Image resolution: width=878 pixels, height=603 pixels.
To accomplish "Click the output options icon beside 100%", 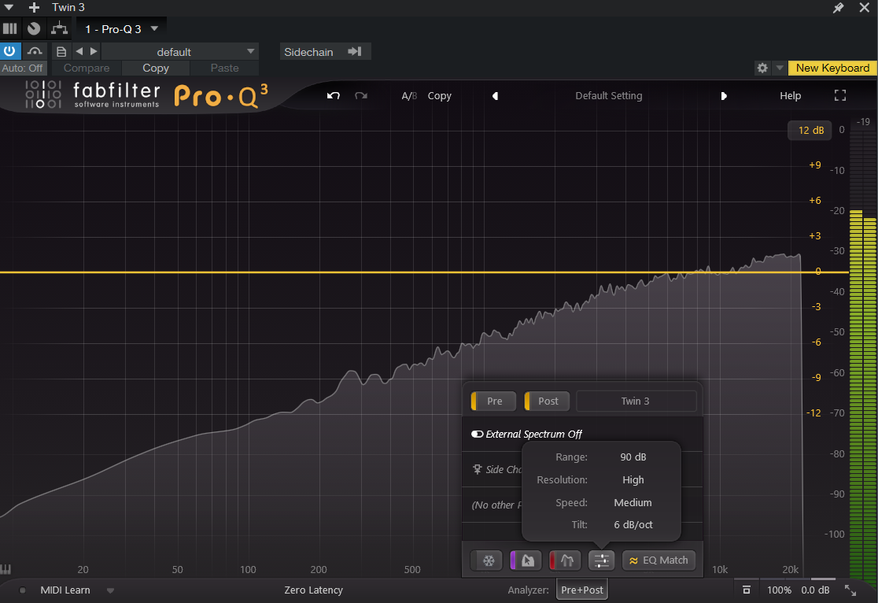I will (x=747, y=590).
